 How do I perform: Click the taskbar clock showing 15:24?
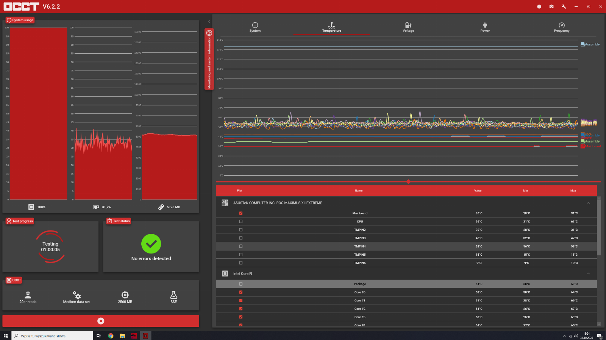tap(587, 336)
